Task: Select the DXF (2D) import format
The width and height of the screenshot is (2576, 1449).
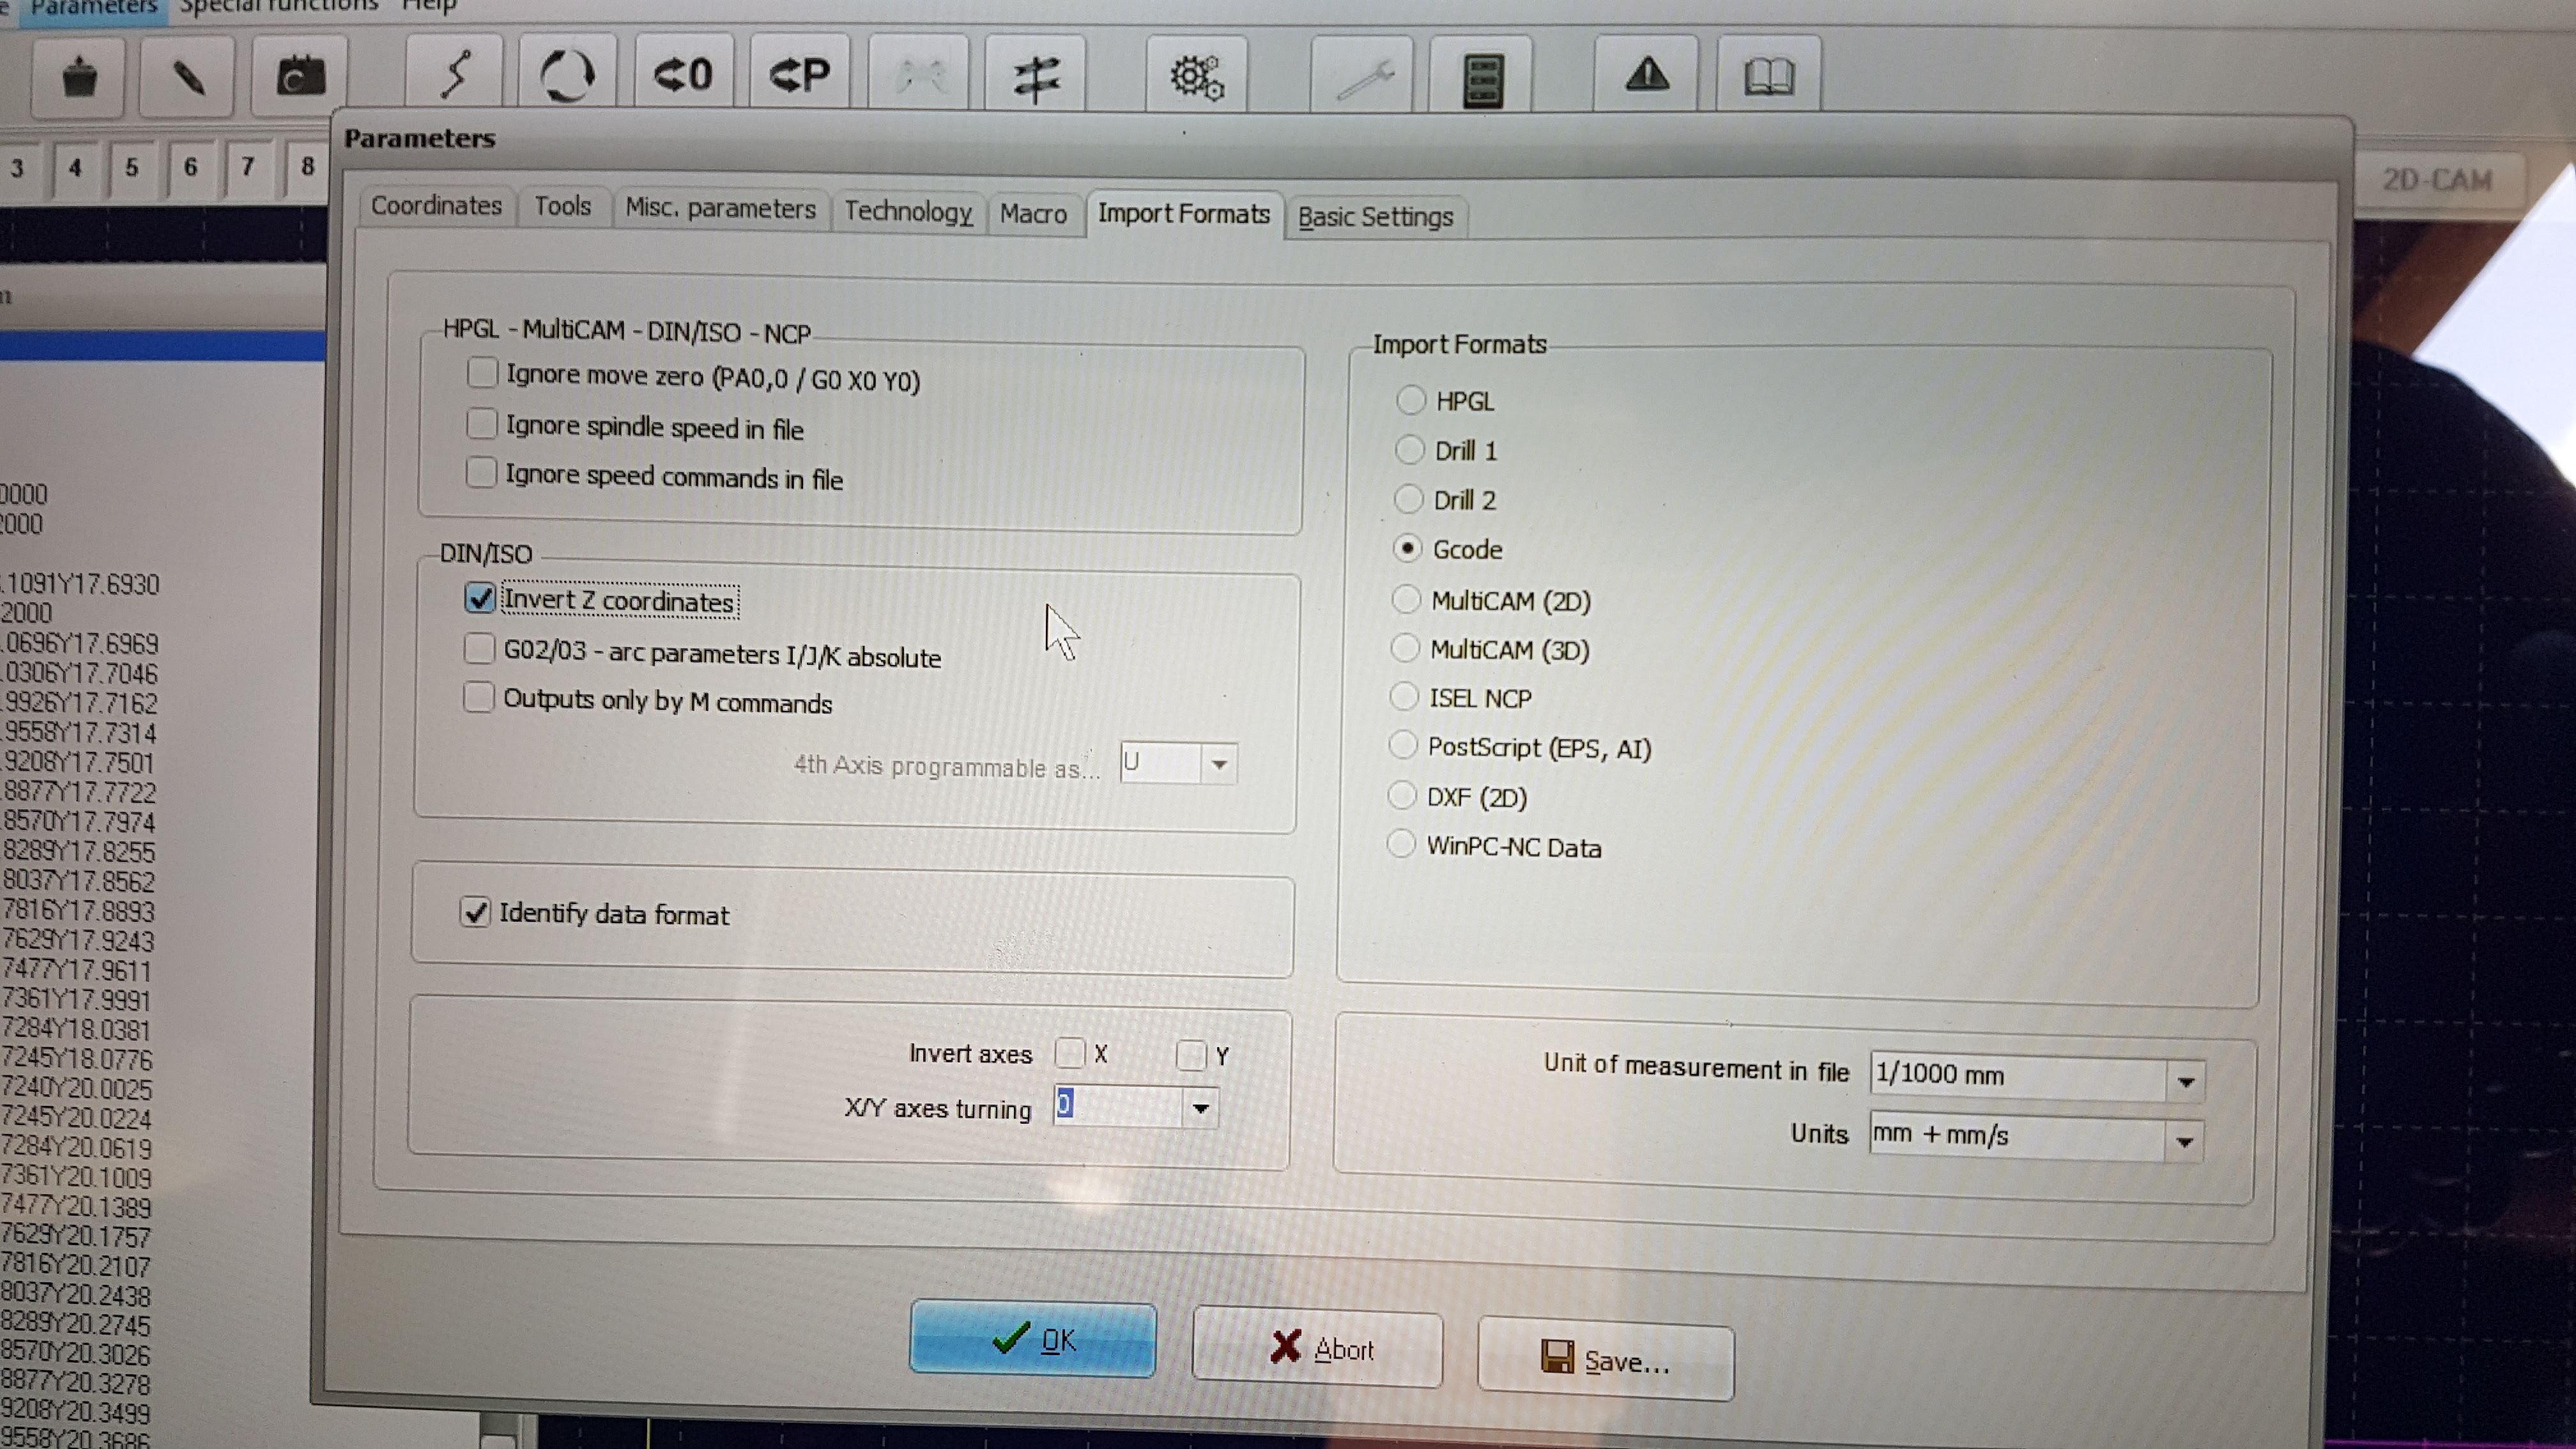Action: 1402,795
